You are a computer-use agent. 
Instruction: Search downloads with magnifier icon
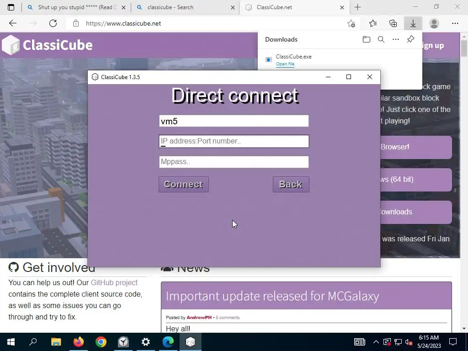[381, 39]
